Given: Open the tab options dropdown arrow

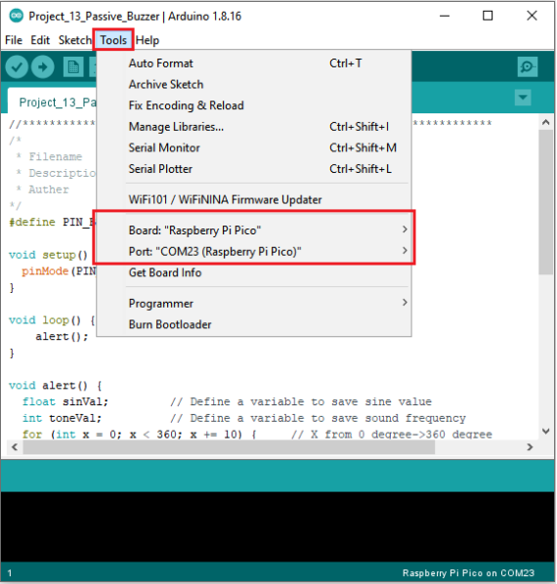Looking at the screenshot, I should pyautogui.click(x=523, y=98).
